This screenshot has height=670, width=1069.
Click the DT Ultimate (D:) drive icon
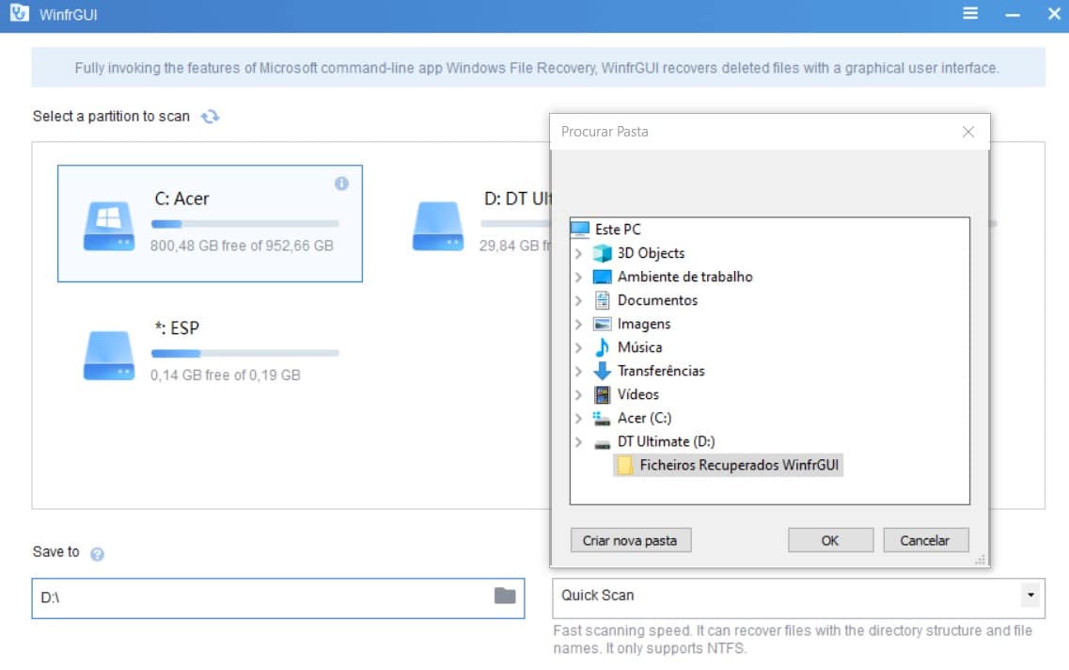[602, 443]
